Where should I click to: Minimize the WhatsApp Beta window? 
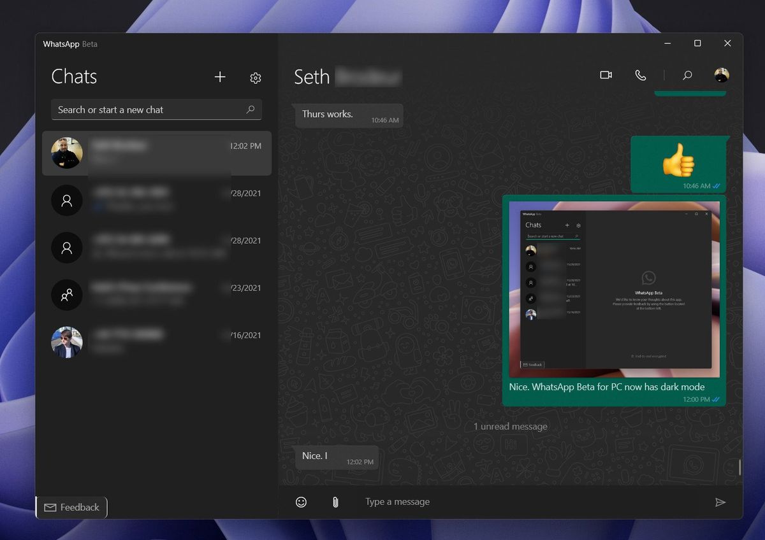(667, 43)
